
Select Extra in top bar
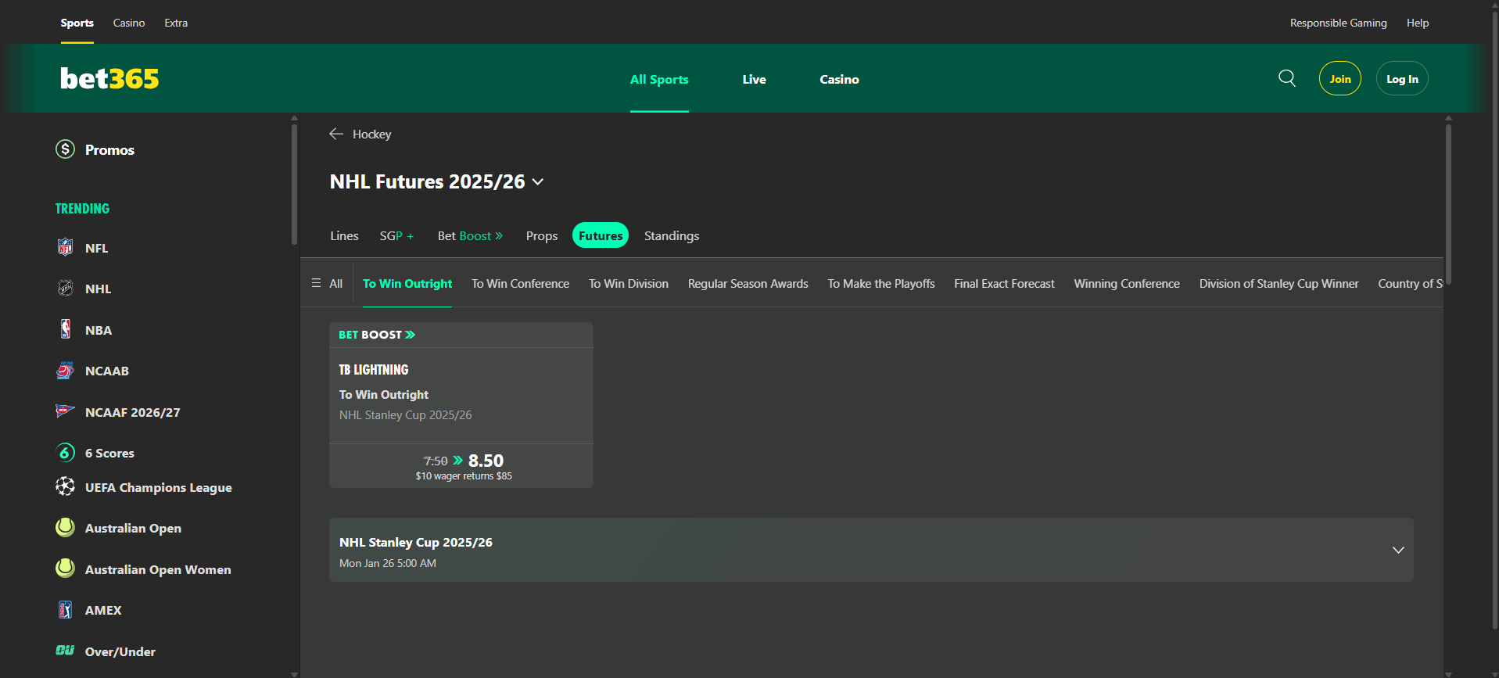(176, 23)
